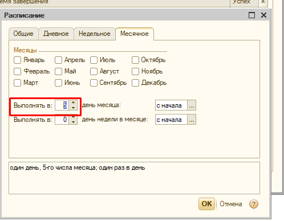
Task: Confirm schedule with OK button
Action: (206, 204)
